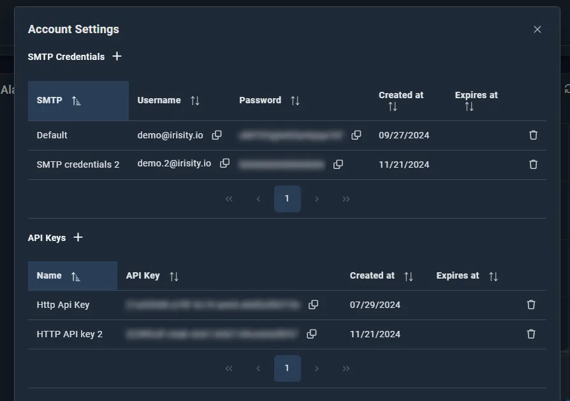The width and height of the screenshot is (570, 401).
Task: Click the demo.2@irisity.io username text
Action: (174, 164)
